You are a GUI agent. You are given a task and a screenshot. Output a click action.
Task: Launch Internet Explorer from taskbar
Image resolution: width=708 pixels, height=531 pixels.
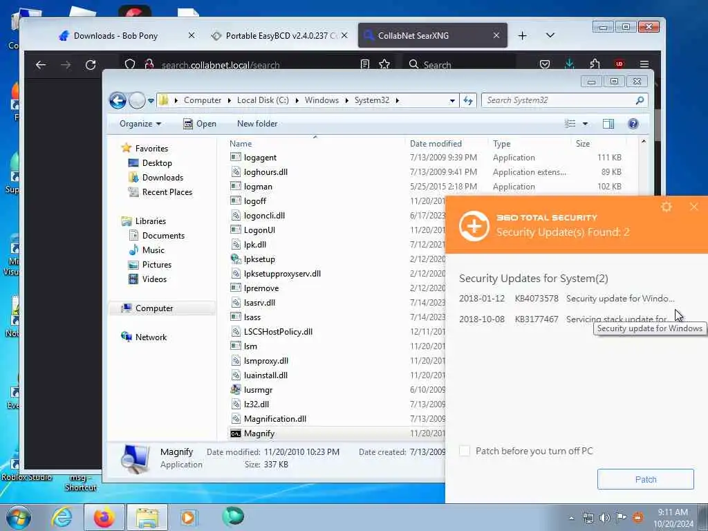[62, 517]
